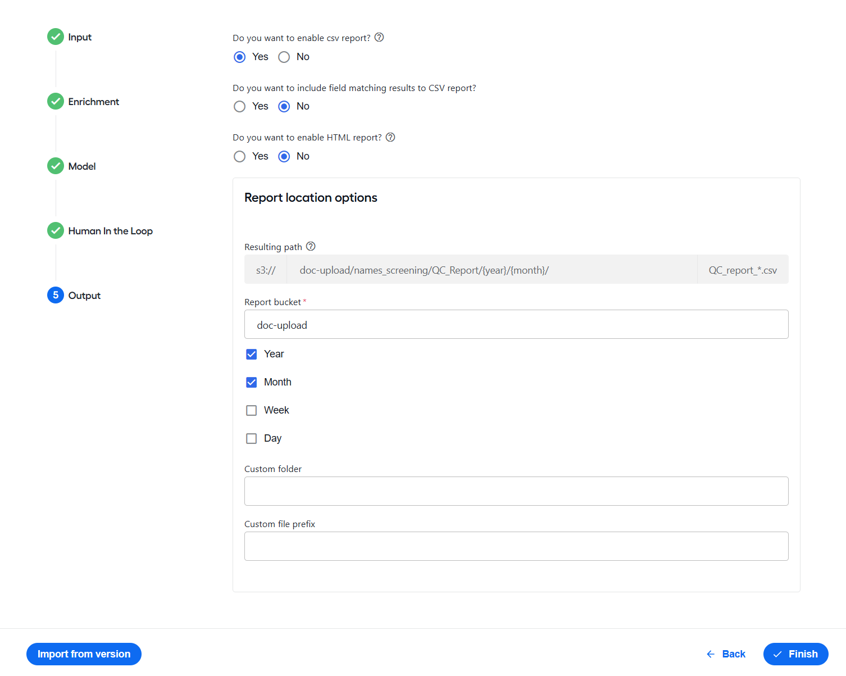Enable the Day checkbox
This screenshot has width=846, height=676.
[252, 439]
